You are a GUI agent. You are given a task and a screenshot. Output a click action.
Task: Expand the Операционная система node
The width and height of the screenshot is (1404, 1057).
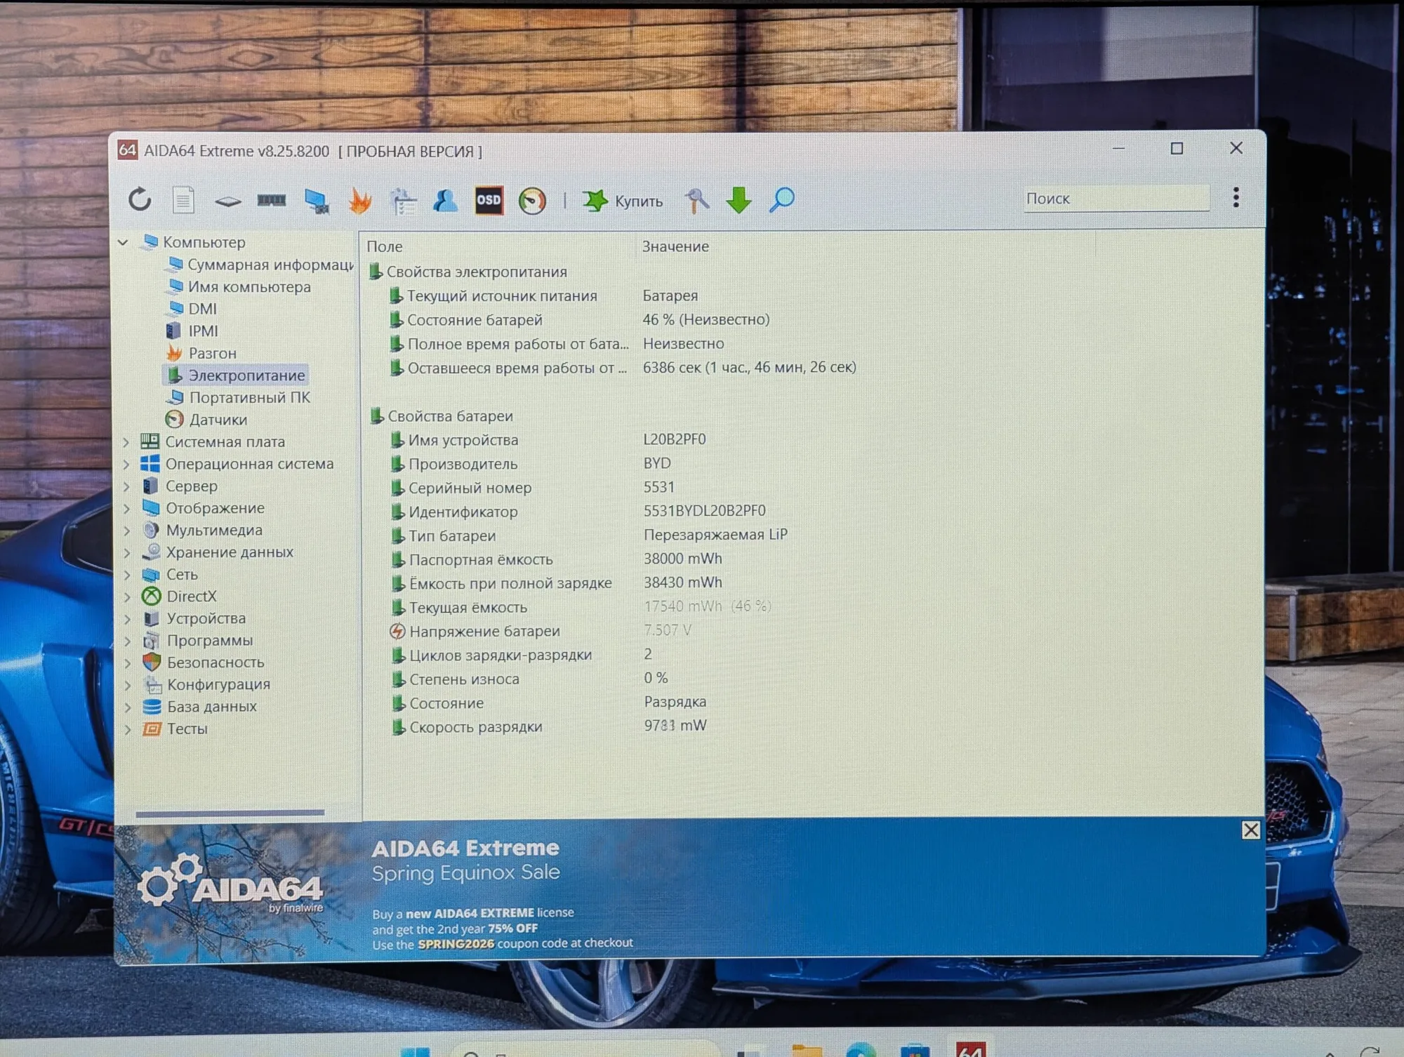point(126,464)
